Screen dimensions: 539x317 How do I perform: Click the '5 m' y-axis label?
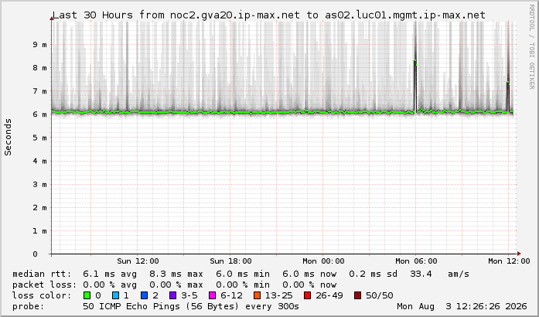point(40,138)
